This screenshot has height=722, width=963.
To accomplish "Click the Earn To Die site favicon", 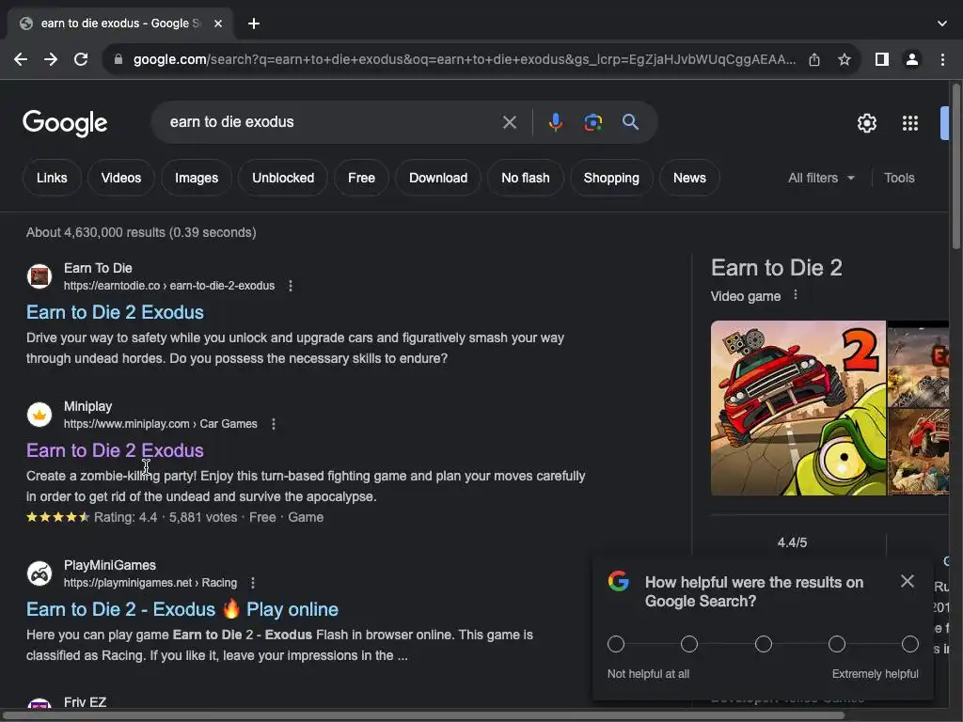I will point(39,276).
